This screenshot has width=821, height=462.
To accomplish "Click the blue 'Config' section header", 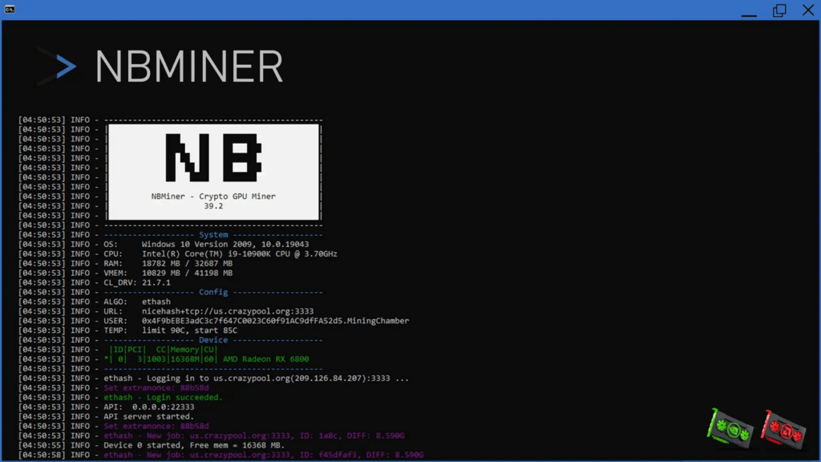I will (x=213, y=292).
